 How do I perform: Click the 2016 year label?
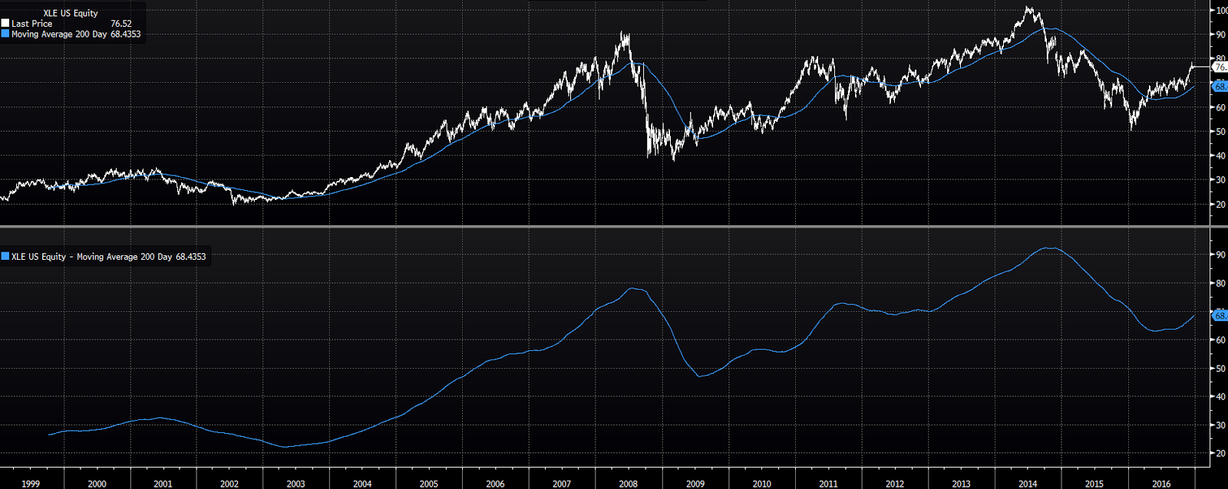[x=1161, y=484]
